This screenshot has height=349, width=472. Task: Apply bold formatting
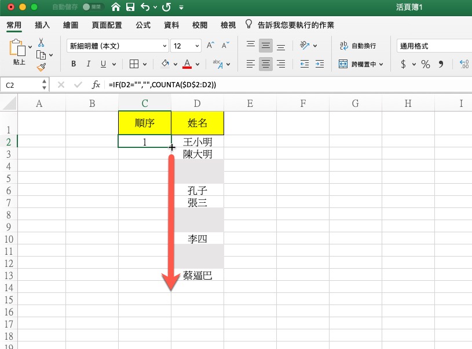point(74,64)
